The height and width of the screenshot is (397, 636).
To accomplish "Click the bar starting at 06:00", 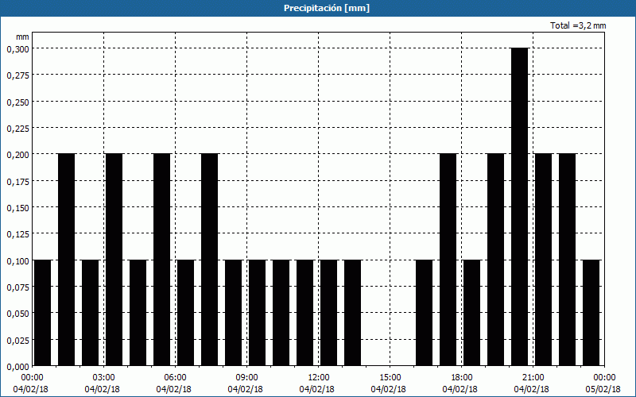I will 186,313.
